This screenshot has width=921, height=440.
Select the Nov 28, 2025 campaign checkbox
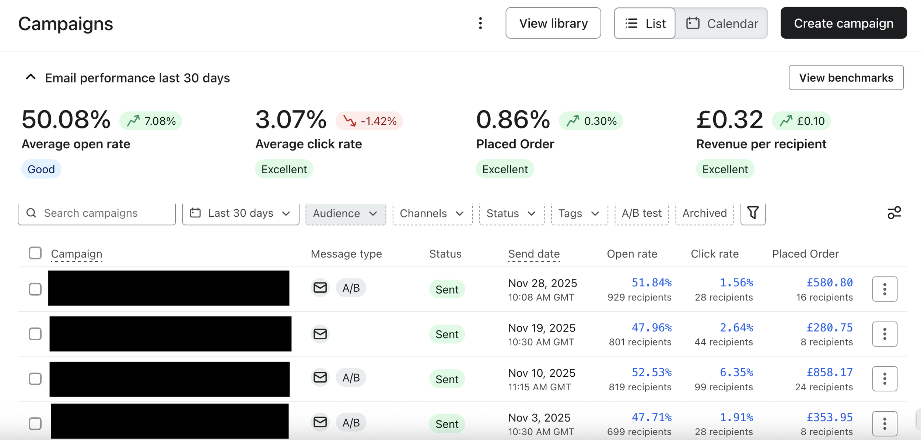point(35,289)
